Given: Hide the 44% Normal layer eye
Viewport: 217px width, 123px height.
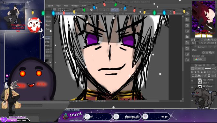Looking at the screenshot, I should (192, 87).
